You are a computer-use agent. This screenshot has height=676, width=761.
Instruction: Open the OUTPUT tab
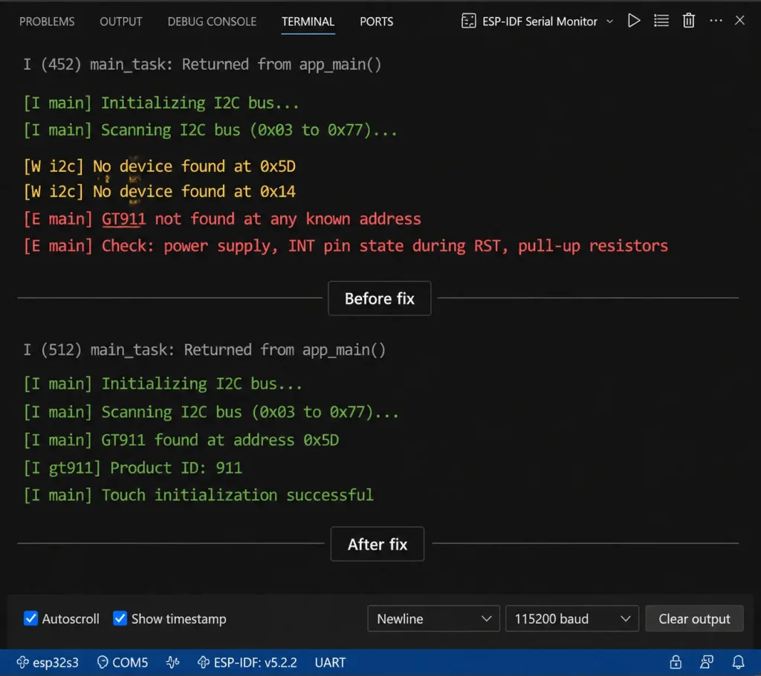point(121,22)
